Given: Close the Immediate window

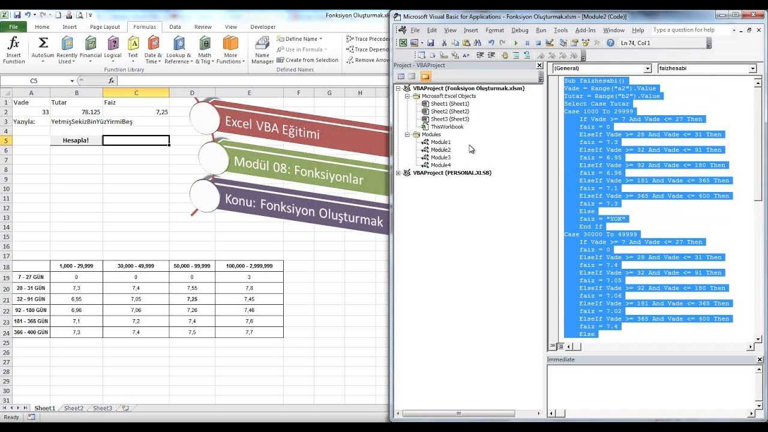Looking at the screenshot, I should click(x=760, y=360).
